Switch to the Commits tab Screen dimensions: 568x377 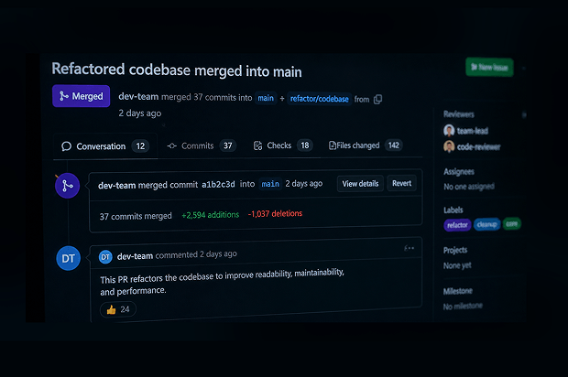point(202,145)
